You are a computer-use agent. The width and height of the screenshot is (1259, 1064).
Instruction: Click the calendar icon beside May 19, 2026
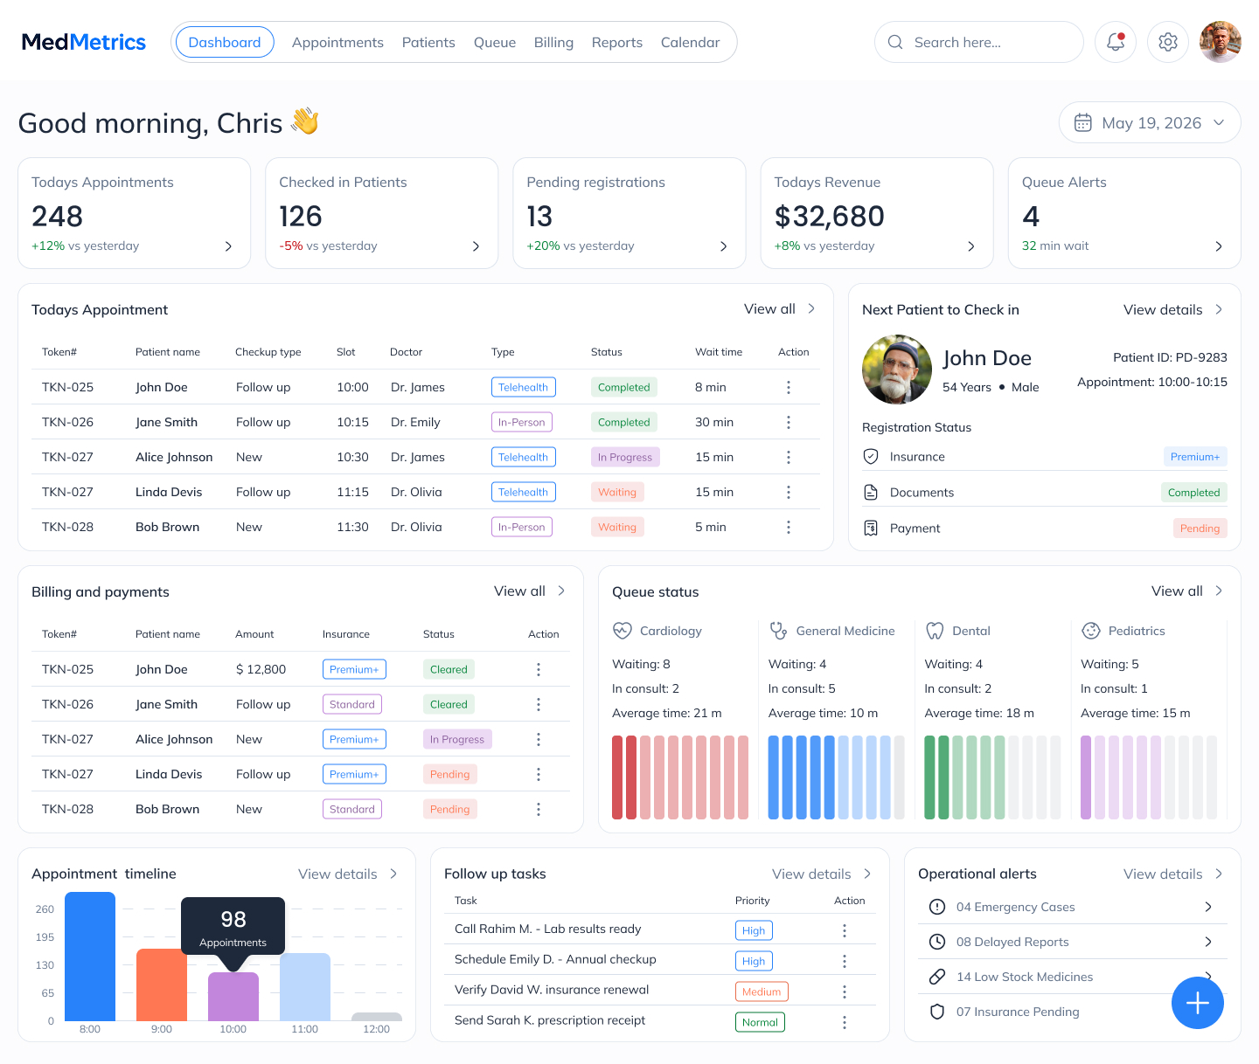[x=1082, y=123]
